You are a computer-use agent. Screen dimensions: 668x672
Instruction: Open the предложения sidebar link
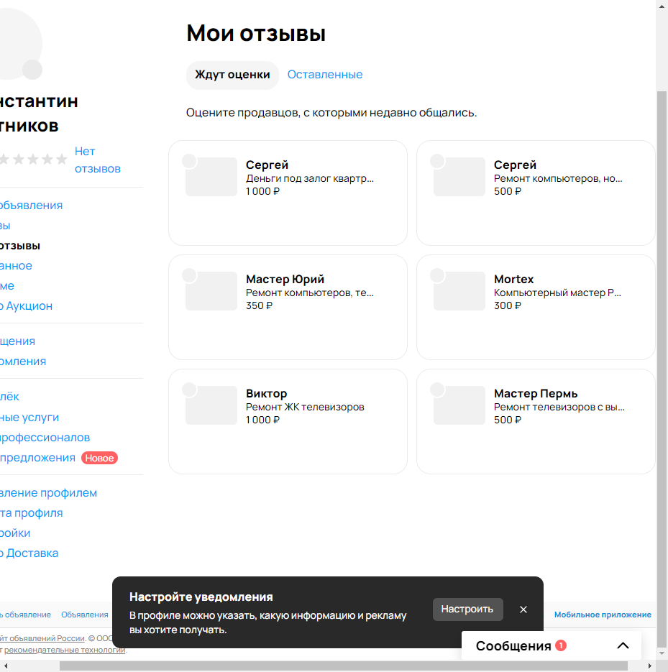pyautogui.click(x=37, y=458)
